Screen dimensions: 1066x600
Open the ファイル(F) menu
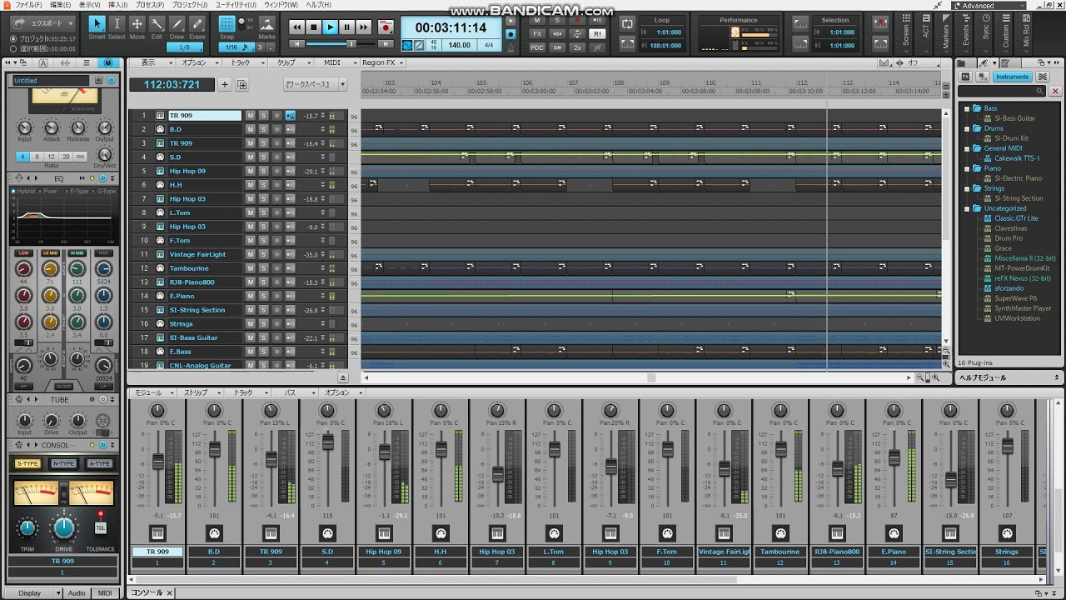[28, 5]
